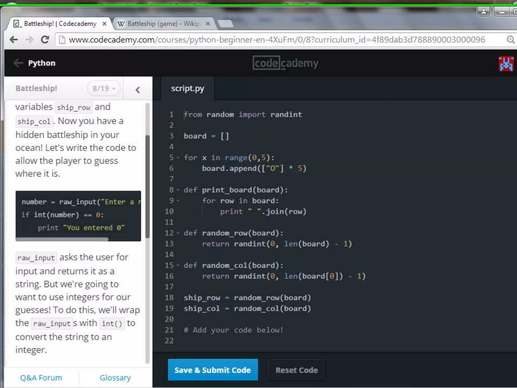Click the Python back arrow in header
The width and height of the screenshot is (517, 388).
pyautogui.click(x=18, y=63)
